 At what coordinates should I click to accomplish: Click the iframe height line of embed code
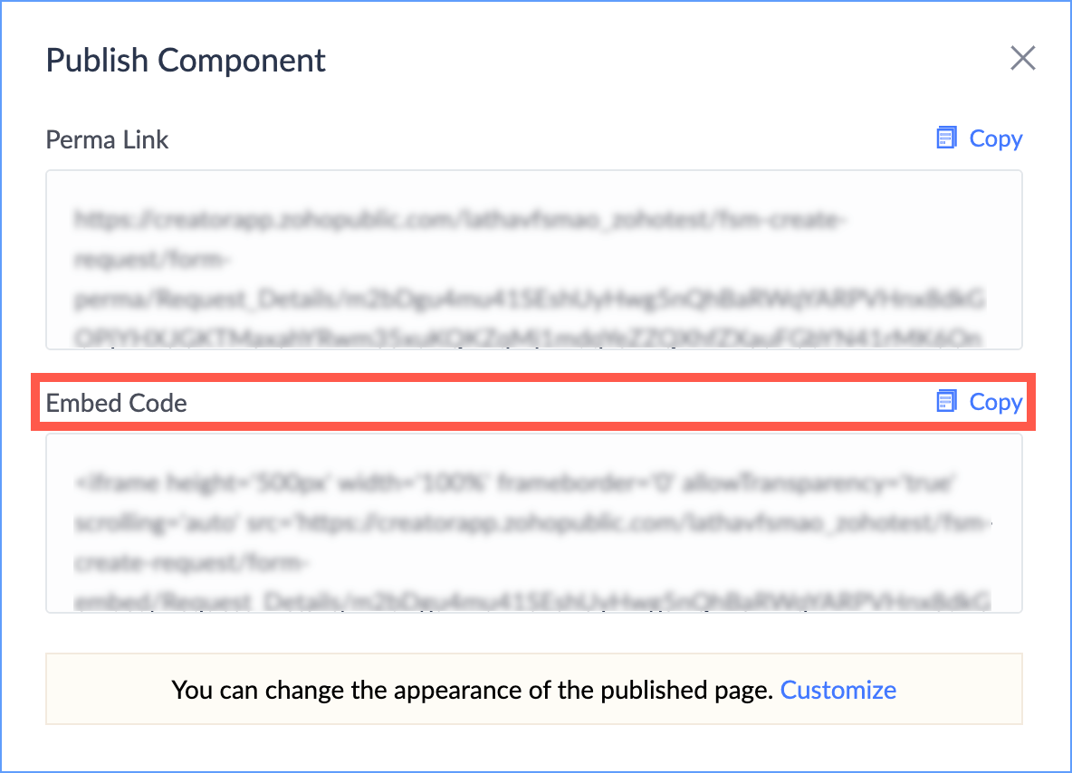point(514,483)
